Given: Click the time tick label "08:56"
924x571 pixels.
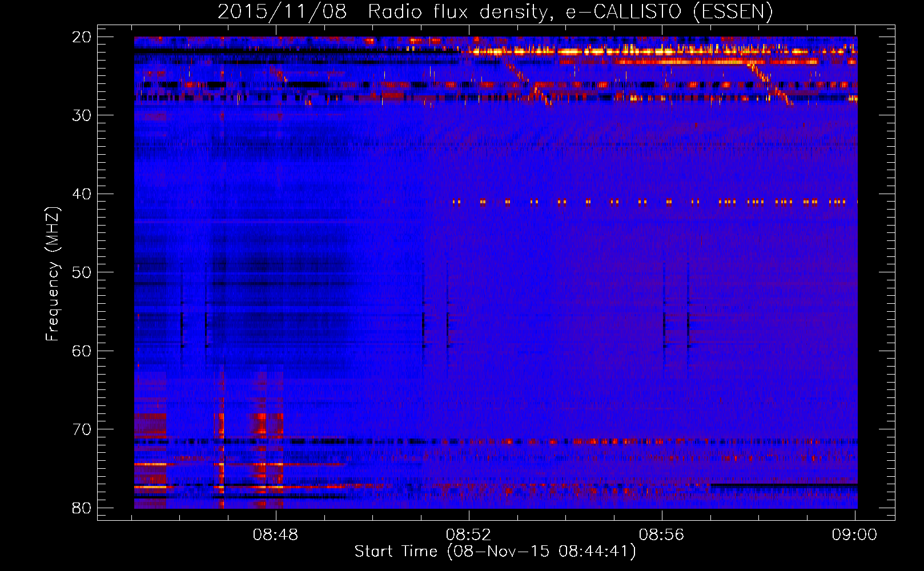Looking at the screenshot, I should click(662, 535).
